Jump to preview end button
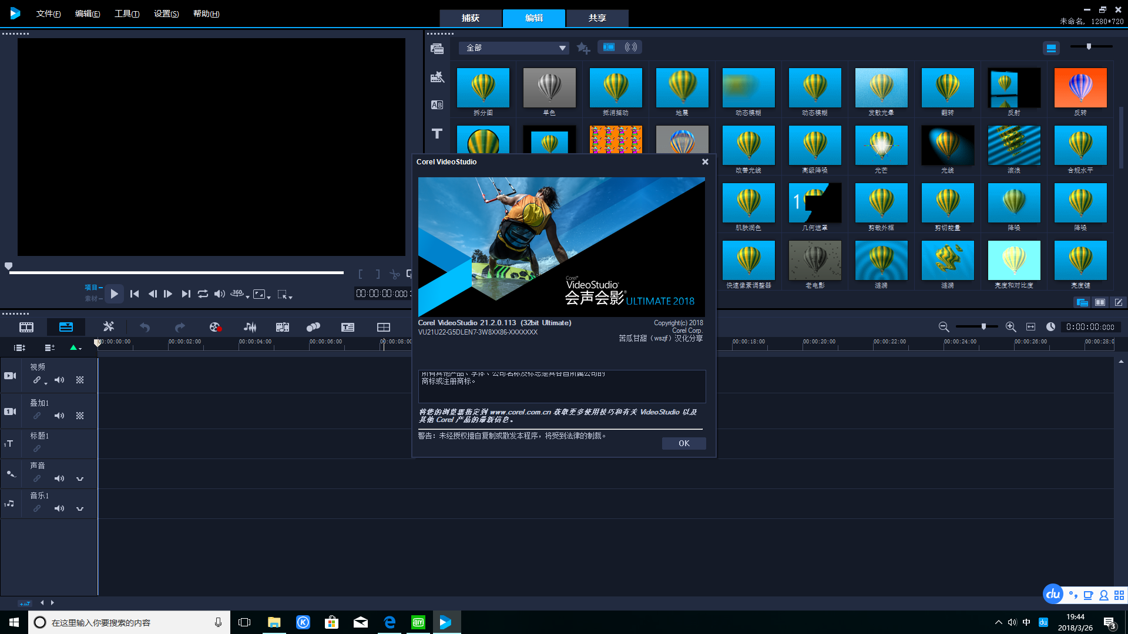1128x634 pixels. [186, 294]
